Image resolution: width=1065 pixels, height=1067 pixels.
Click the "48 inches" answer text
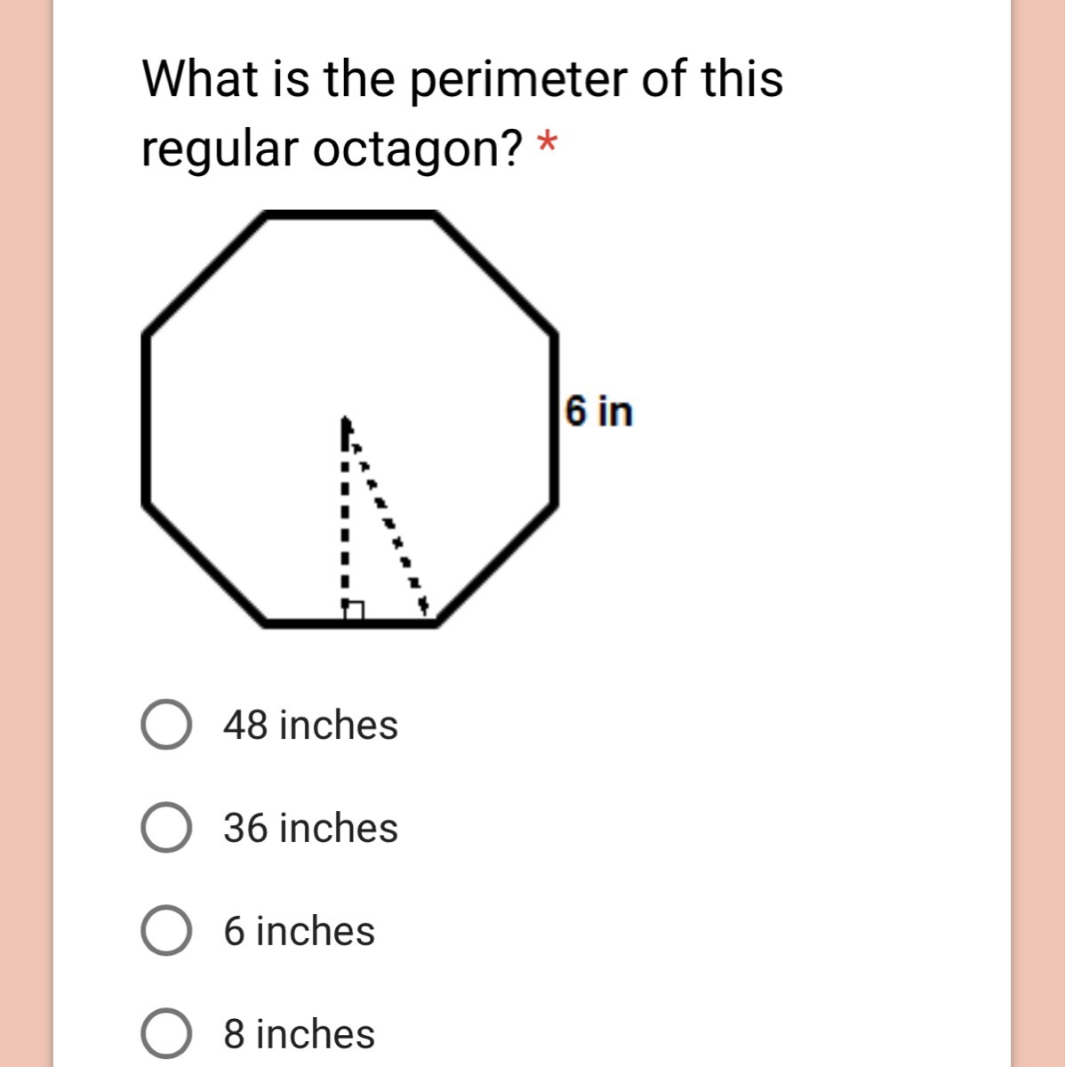tap(310, 725)
